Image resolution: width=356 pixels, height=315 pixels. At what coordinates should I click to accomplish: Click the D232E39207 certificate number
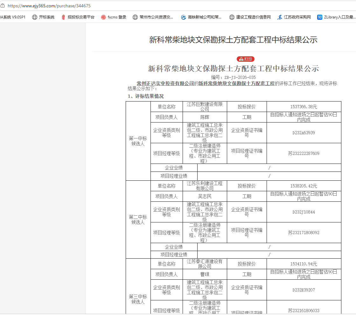click(304, 290)
